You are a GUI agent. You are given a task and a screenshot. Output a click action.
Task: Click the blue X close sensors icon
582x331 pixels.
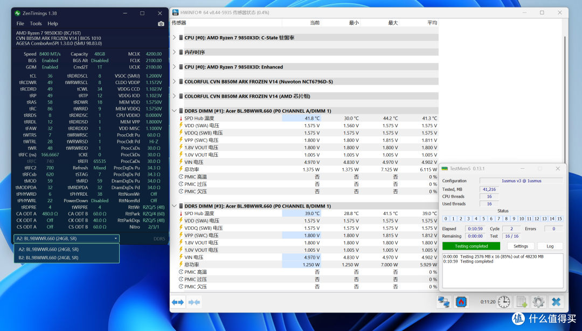point(556,302)
